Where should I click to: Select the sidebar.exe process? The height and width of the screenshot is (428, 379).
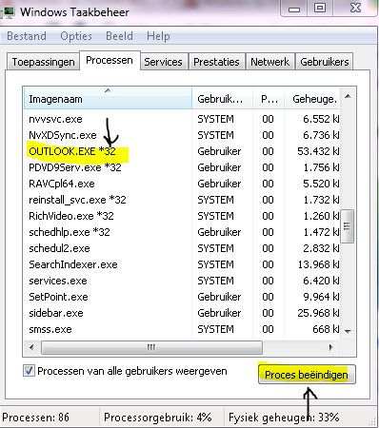coord(182,313)
